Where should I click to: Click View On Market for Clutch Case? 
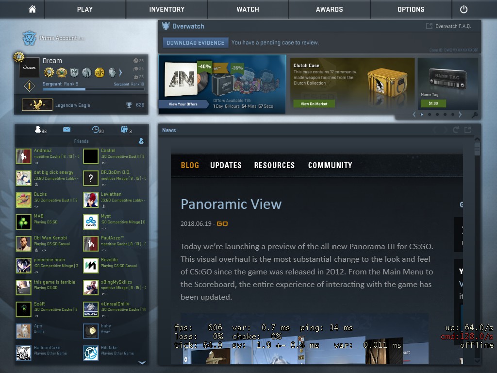click(314, 104)
